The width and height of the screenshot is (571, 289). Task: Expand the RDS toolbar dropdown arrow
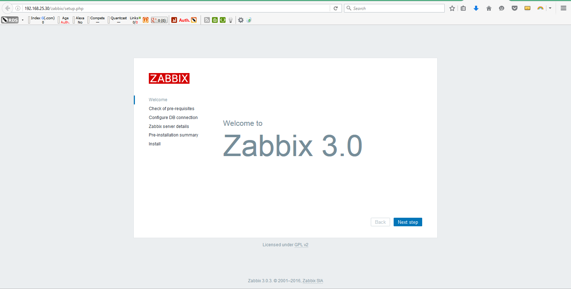22,20
